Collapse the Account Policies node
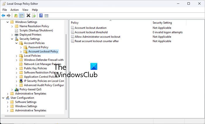Image resolution: width=205 pixels, height=124 pixels. tap(16, 43)
